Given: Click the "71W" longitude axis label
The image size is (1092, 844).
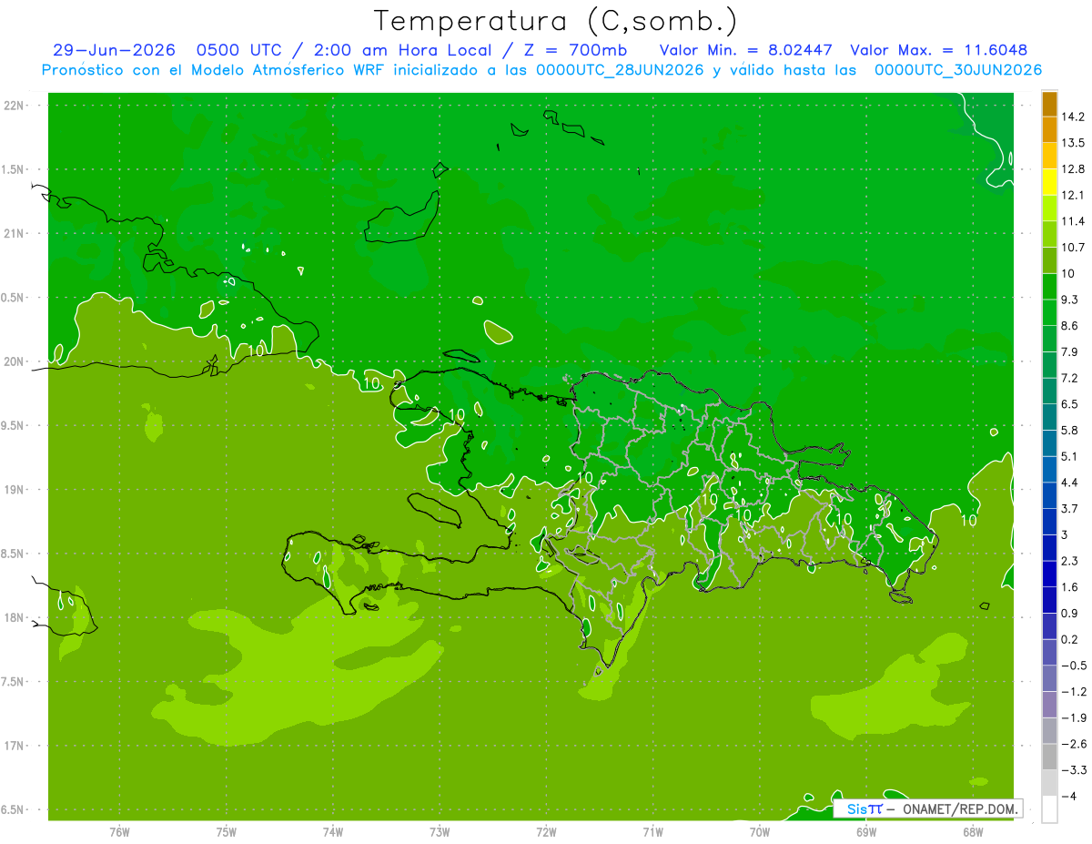Looking at the screenshot, I should click(652, 832).
